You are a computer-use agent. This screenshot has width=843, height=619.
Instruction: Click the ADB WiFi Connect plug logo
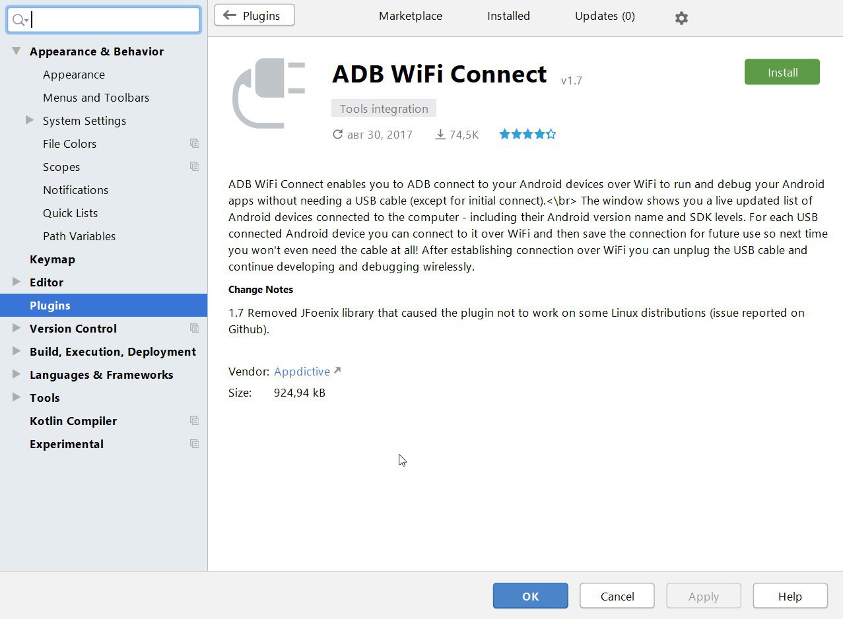coord(269,93)
